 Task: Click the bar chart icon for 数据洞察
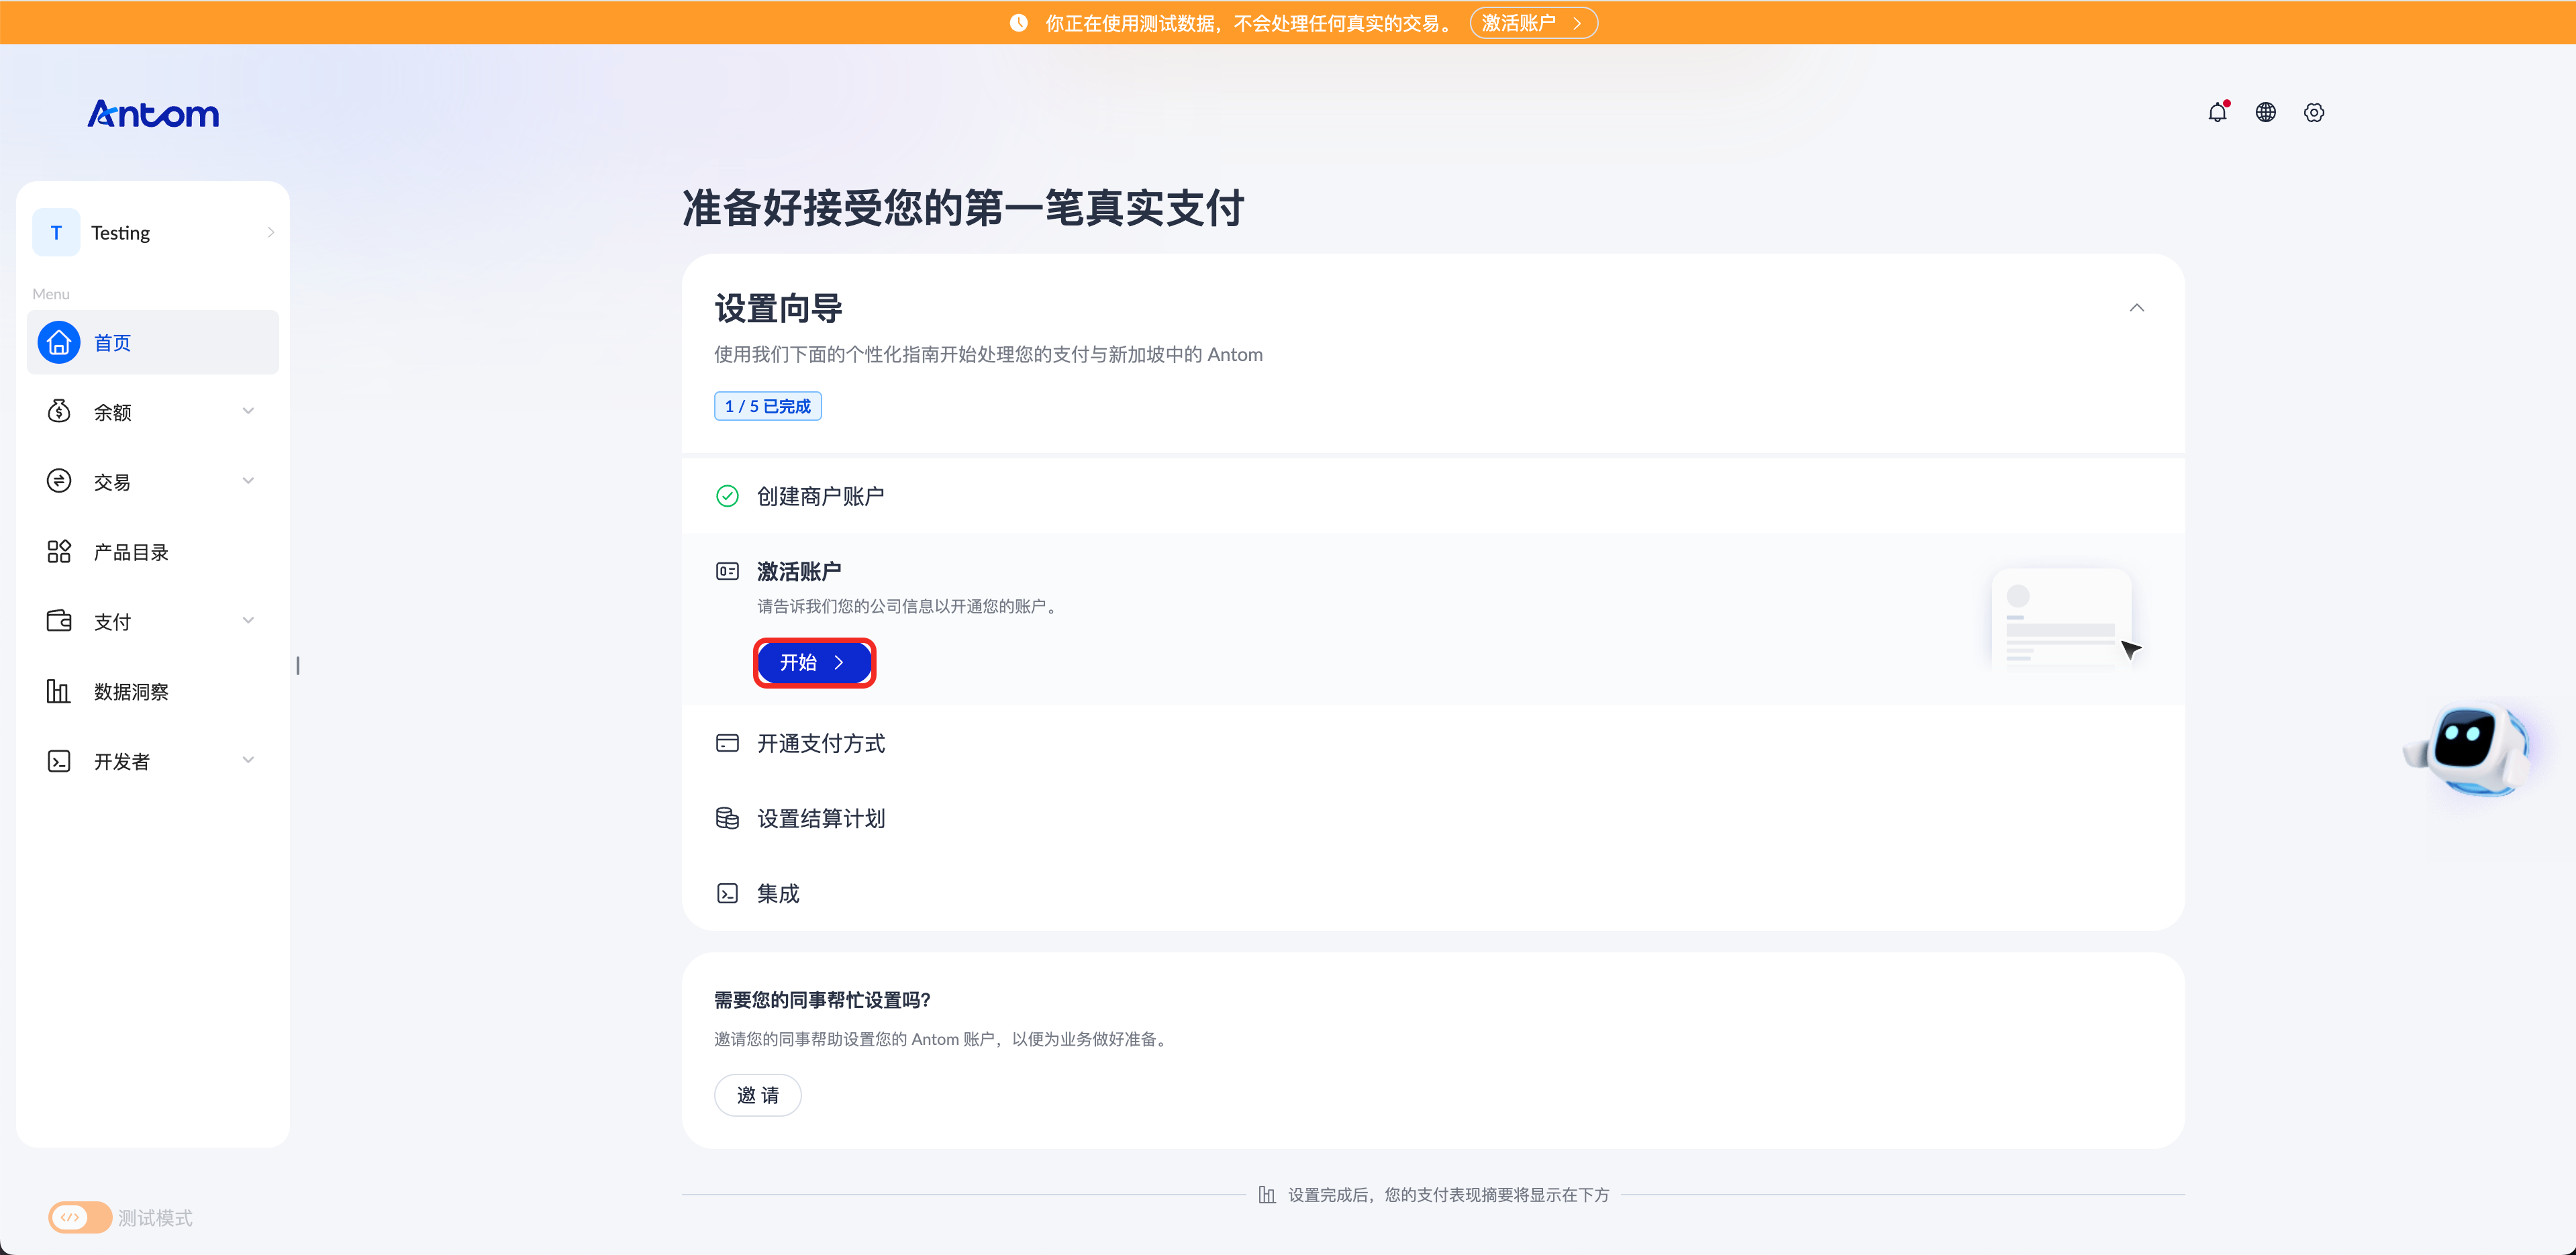click(59, 691)
